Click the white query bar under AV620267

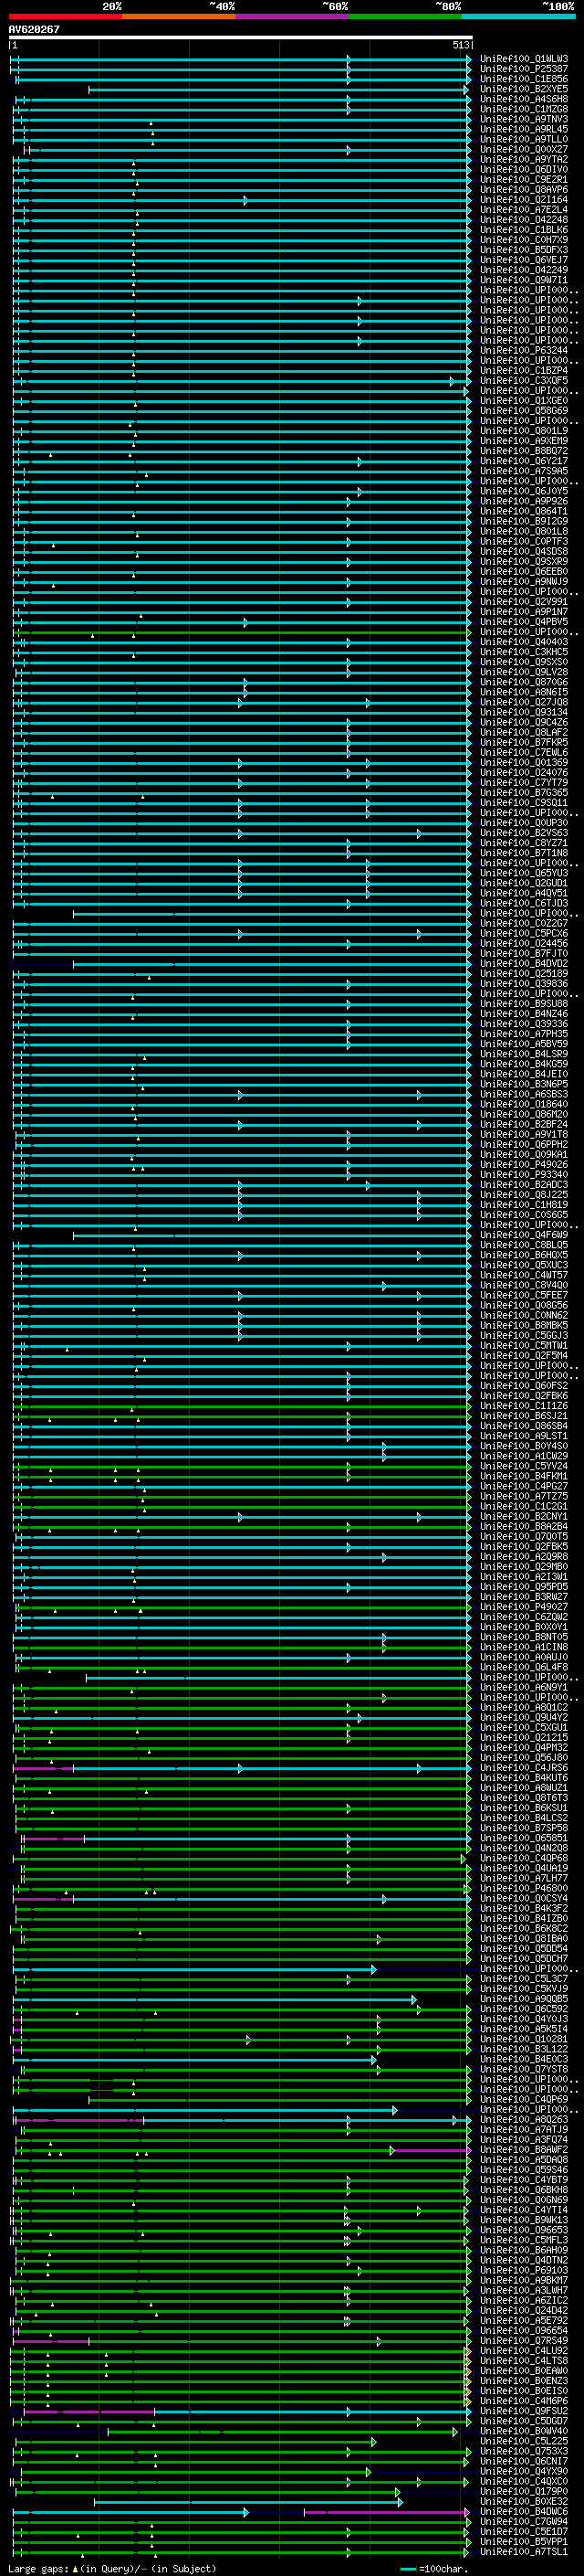pos(241,37)
